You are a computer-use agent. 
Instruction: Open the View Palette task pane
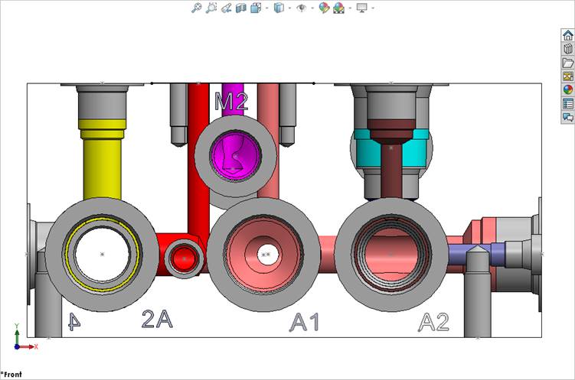point(567,76)
